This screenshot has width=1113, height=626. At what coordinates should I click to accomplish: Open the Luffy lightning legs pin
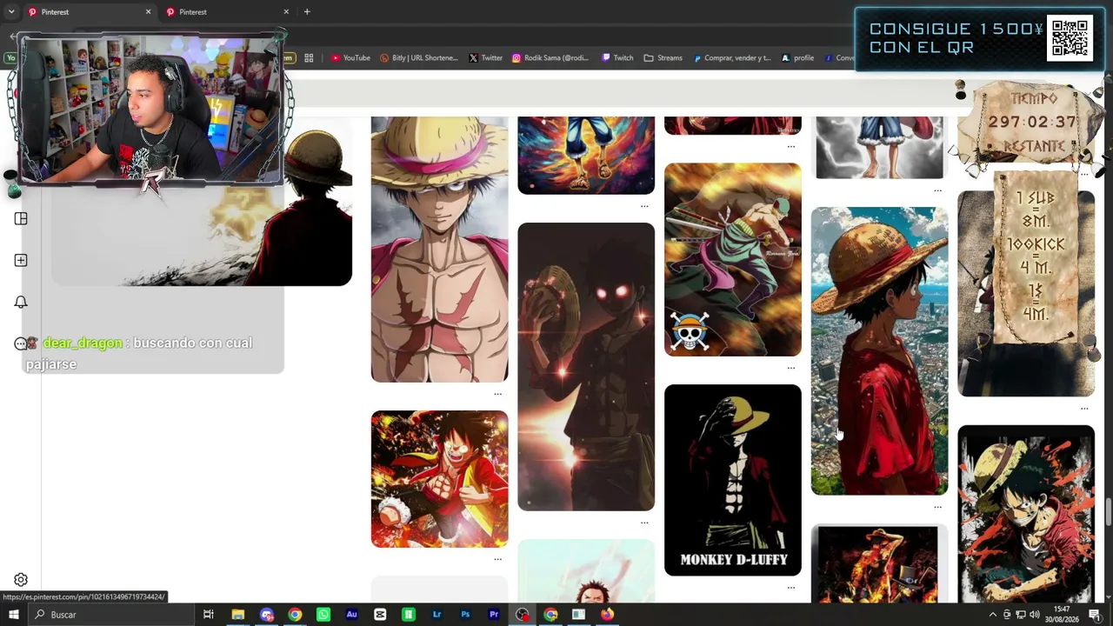tap(879, 147)
